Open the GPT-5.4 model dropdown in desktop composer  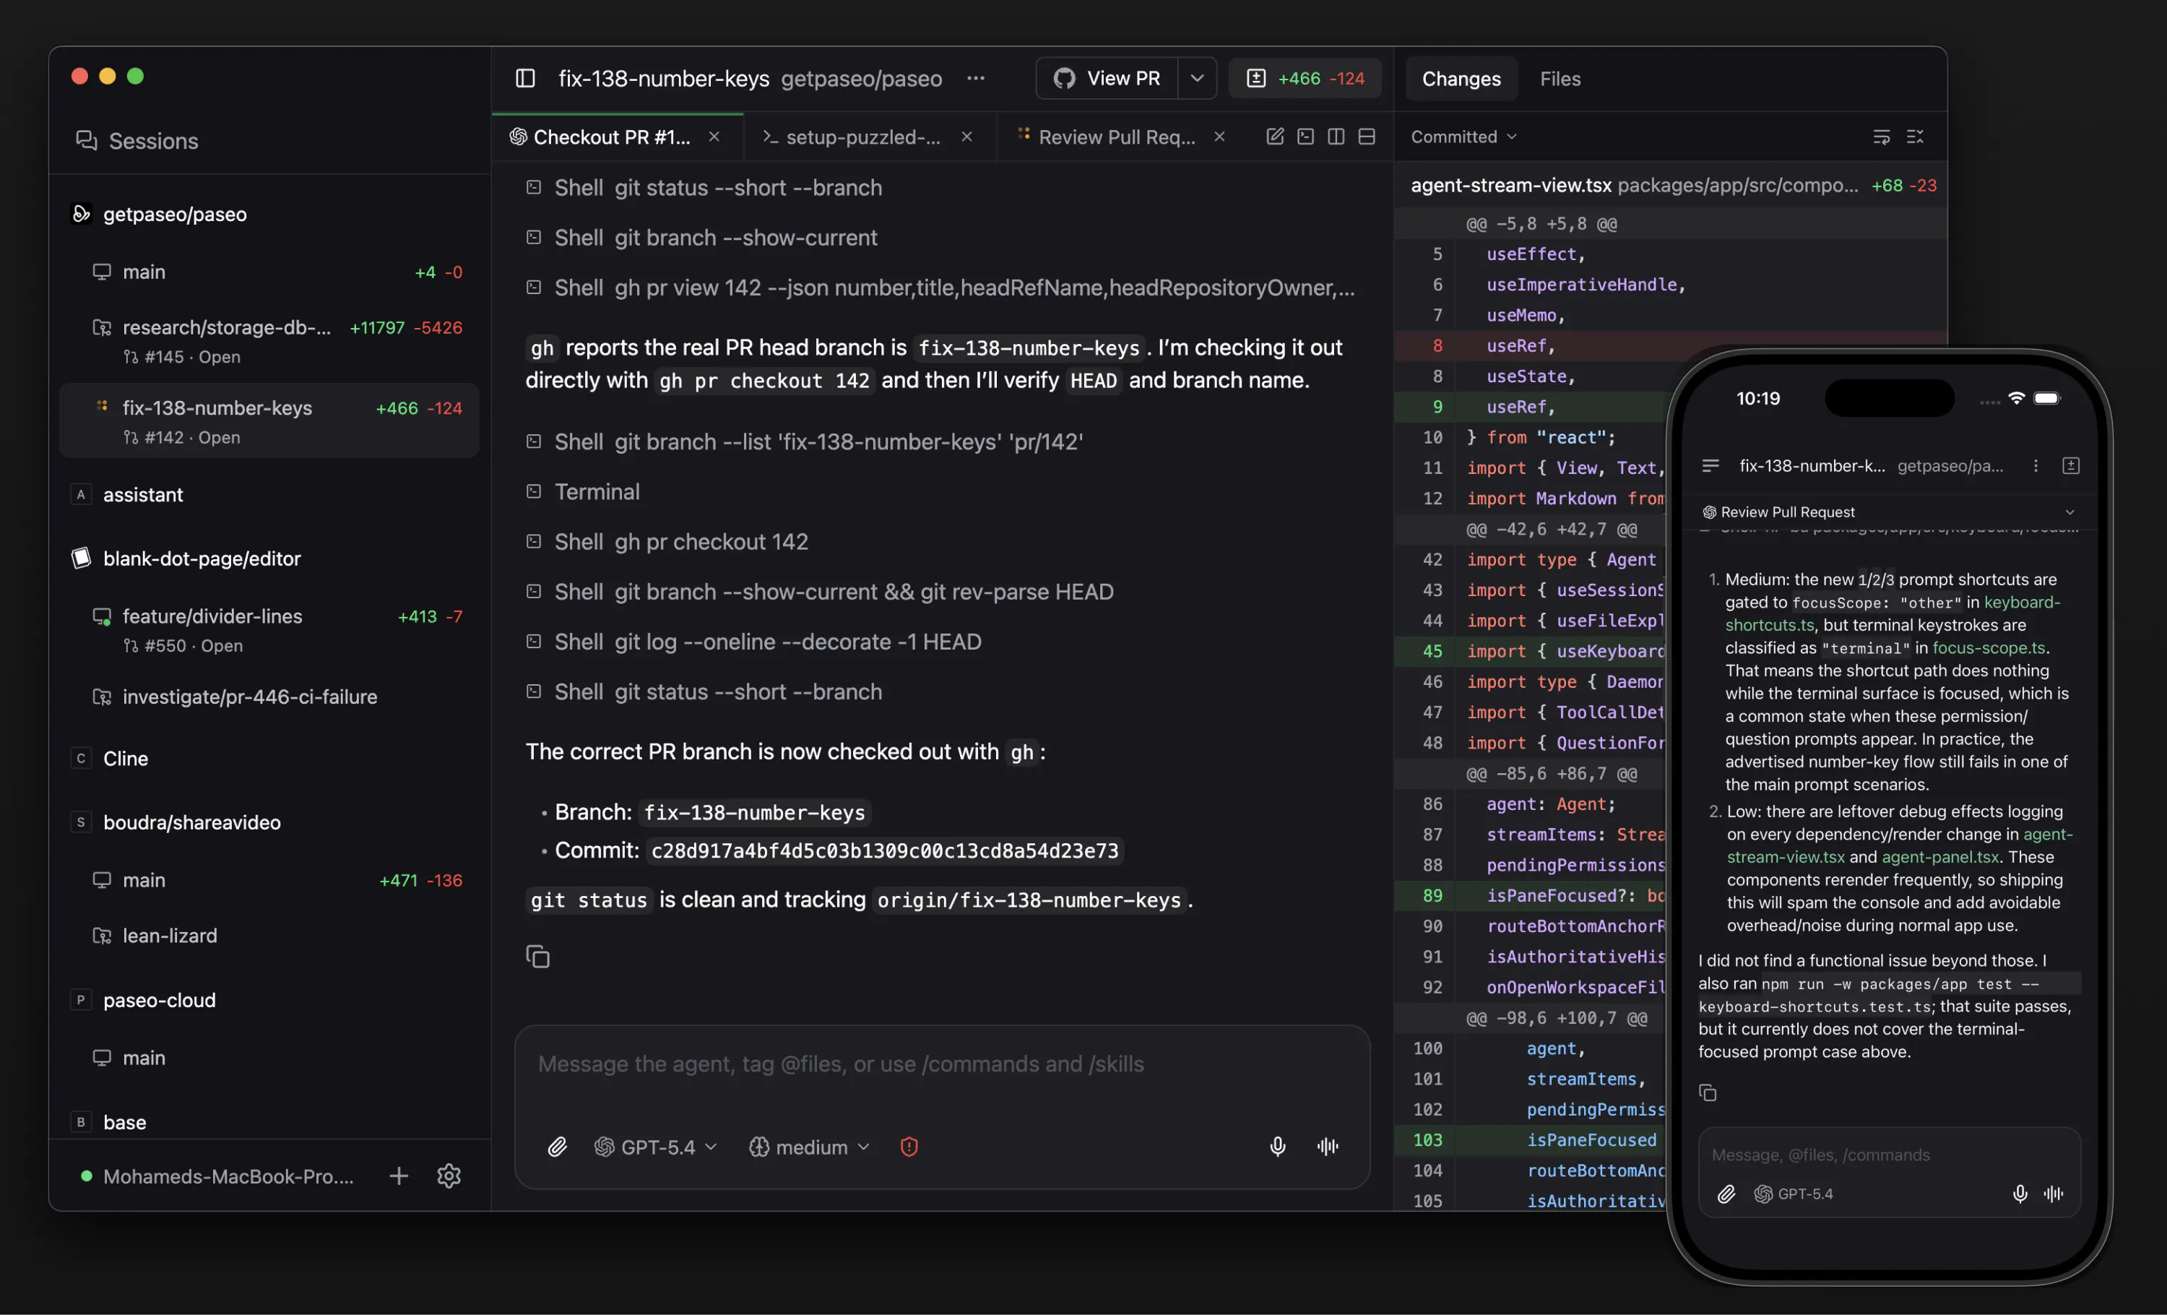coord(656,1146)
